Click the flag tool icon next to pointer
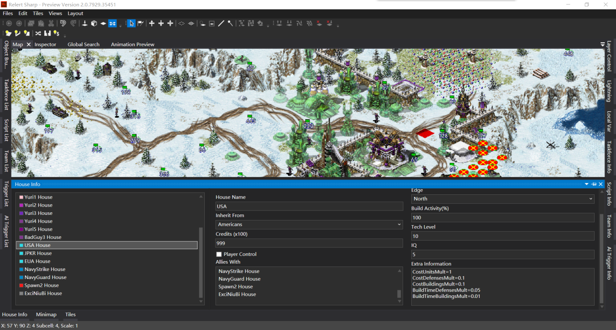This screenshot has width=616, height=330. coord(141,23)
